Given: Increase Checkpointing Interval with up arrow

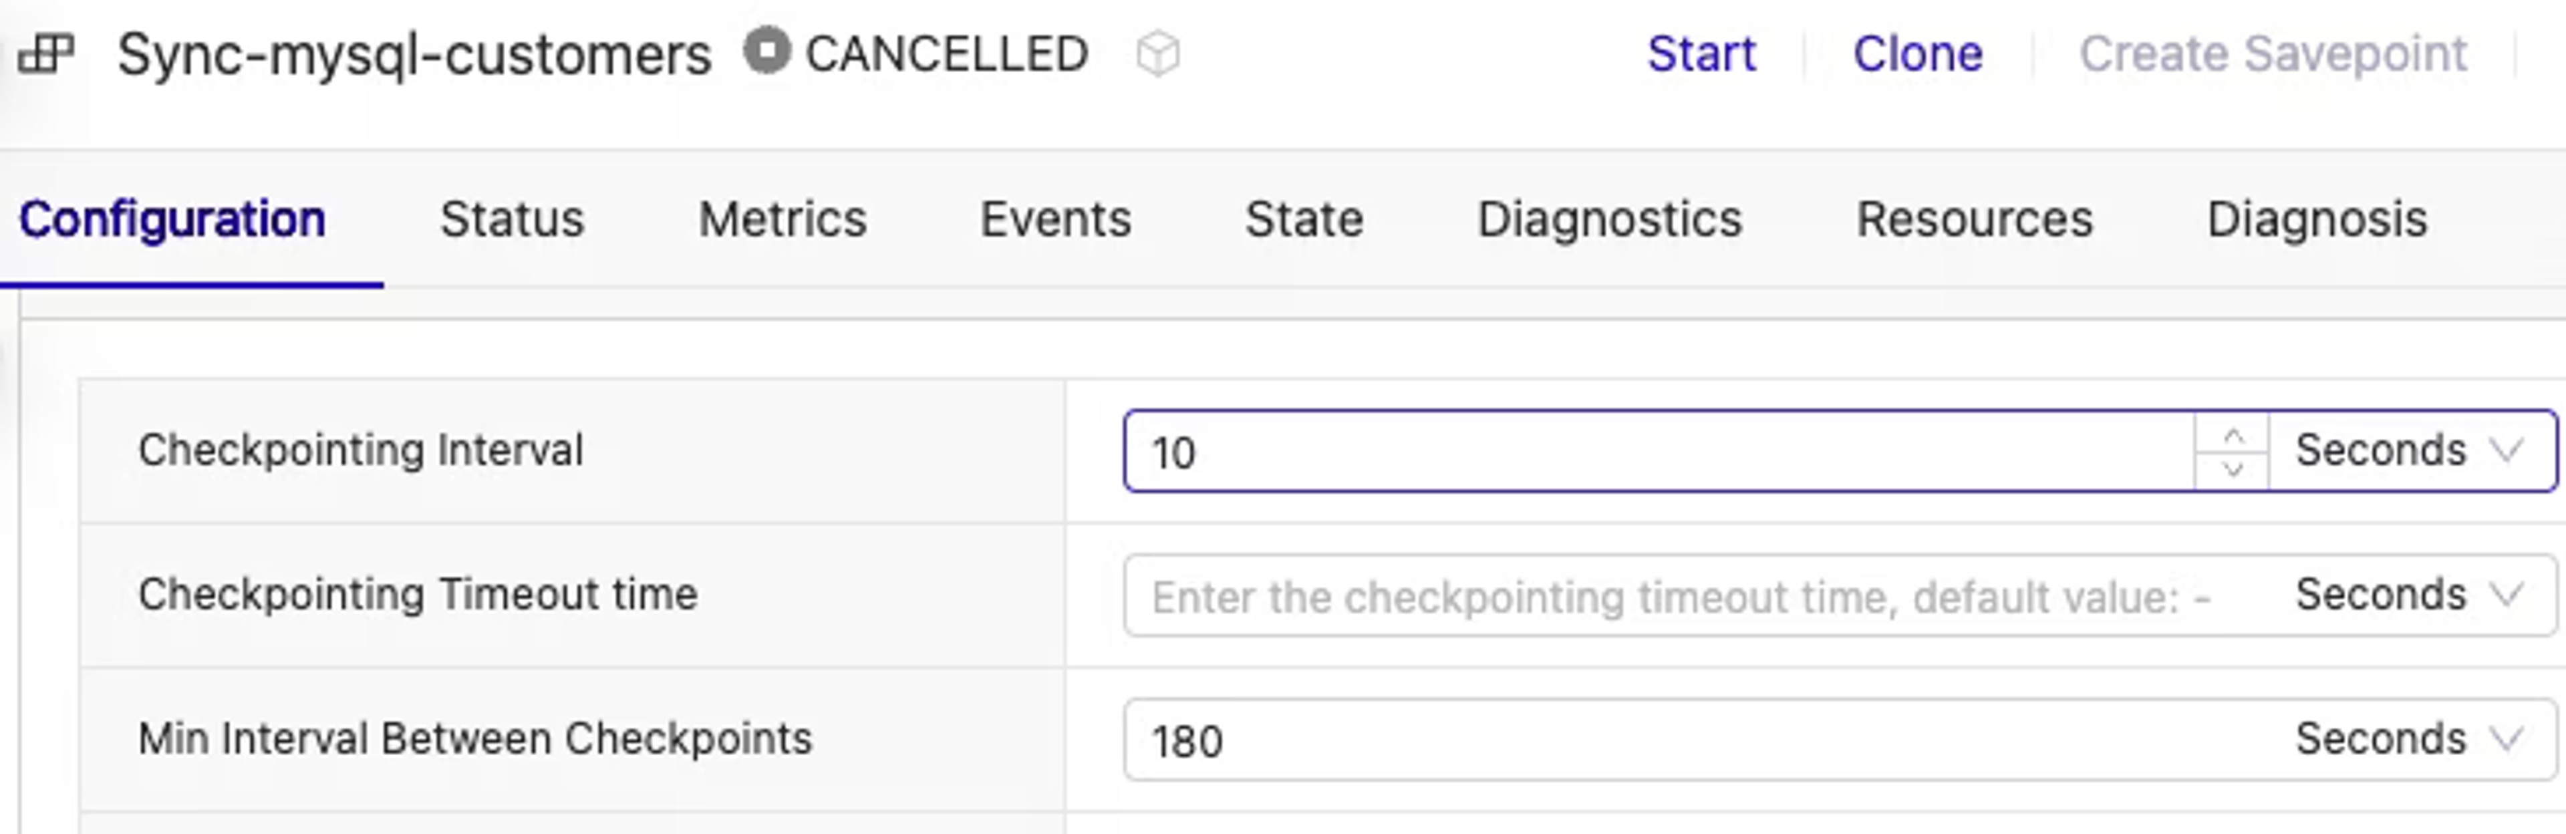Looking at the screenshot, I should pos(2233,436).
